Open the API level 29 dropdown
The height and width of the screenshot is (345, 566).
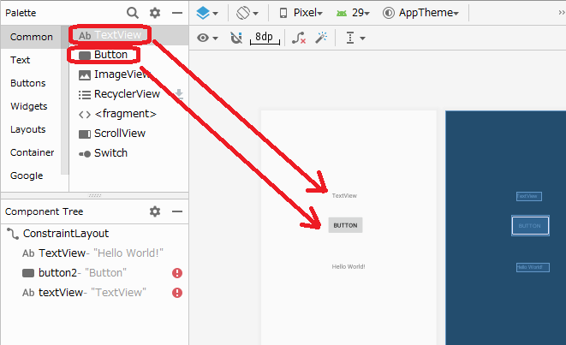click(x=355, y=13)
